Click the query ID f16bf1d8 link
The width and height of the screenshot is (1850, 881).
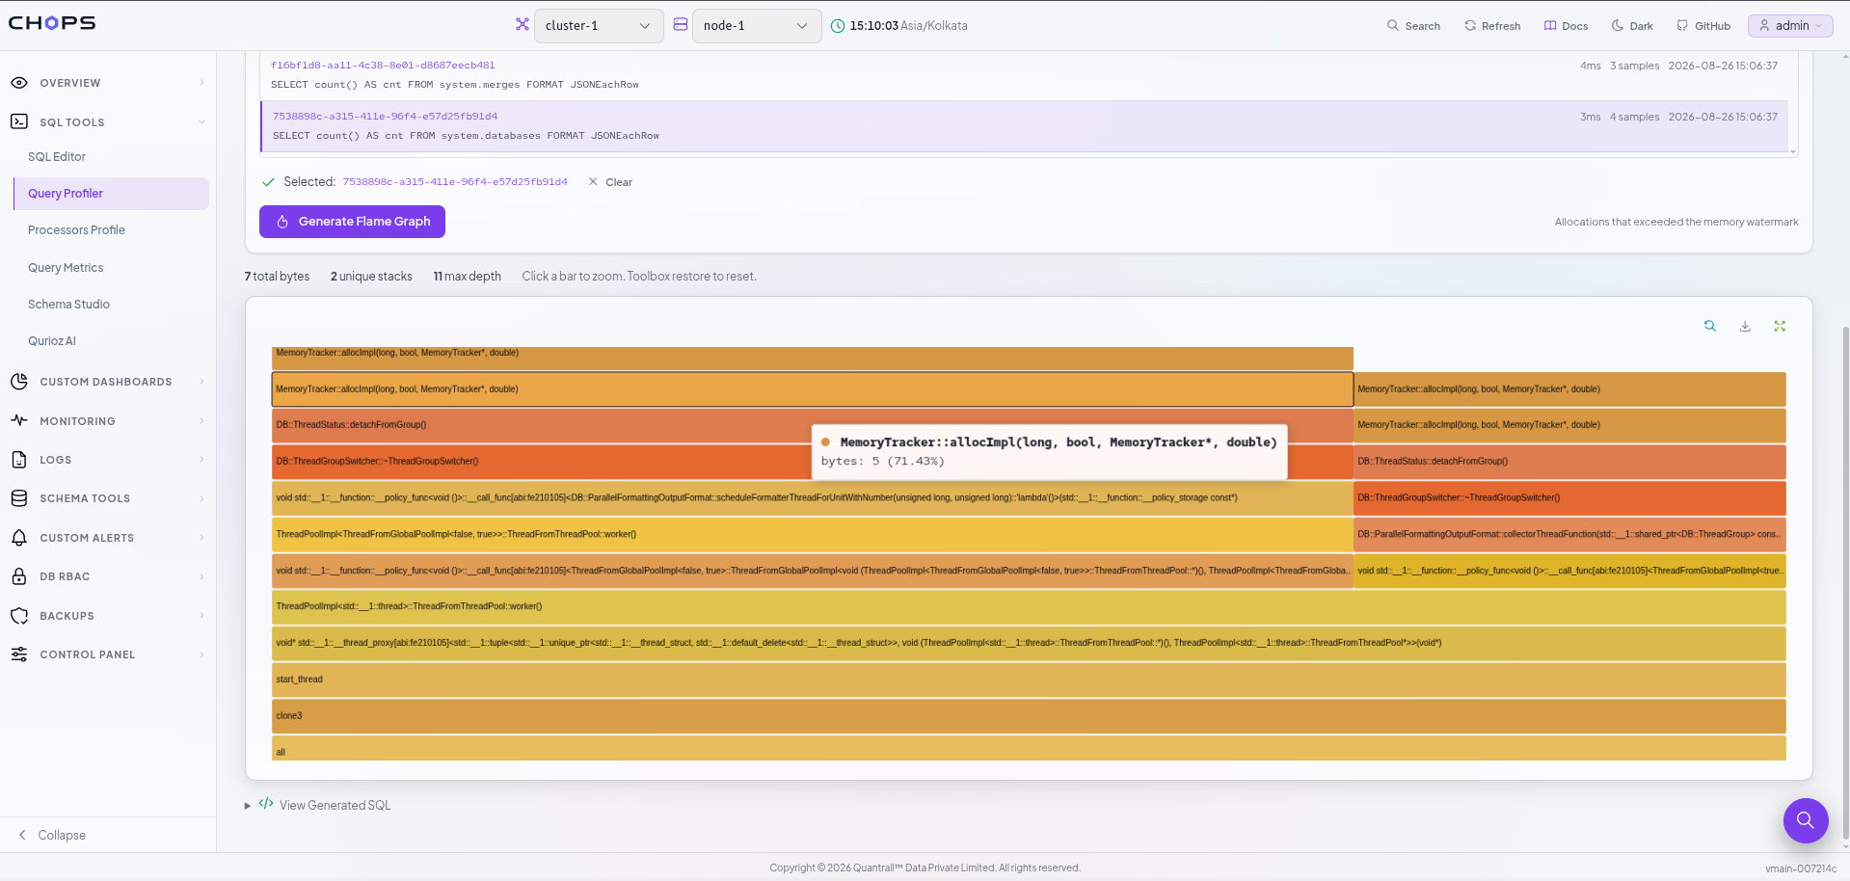[383, 66]
